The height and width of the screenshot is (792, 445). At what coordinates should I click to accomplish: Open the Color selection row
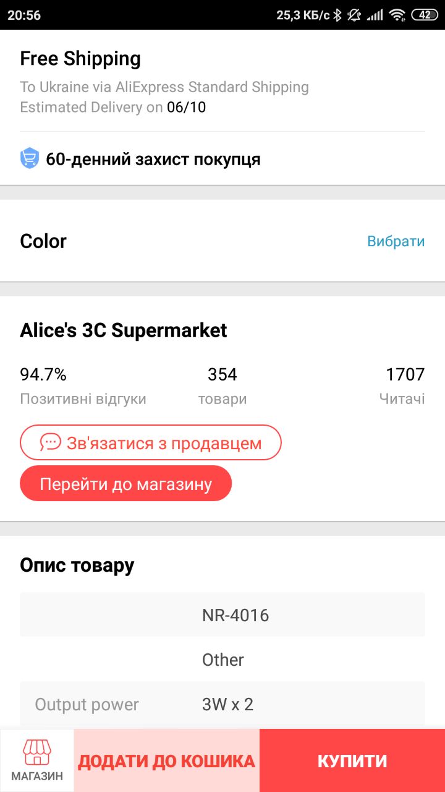222,241
